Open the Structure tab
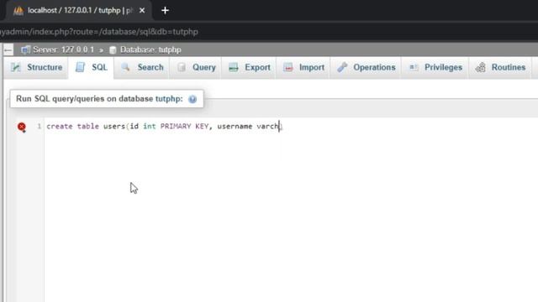538x302 pixels. (36, 67)
